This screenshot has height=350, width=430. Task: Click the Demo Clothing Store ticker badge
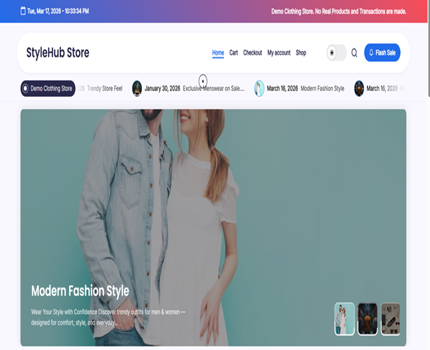(x=49, y=87)
